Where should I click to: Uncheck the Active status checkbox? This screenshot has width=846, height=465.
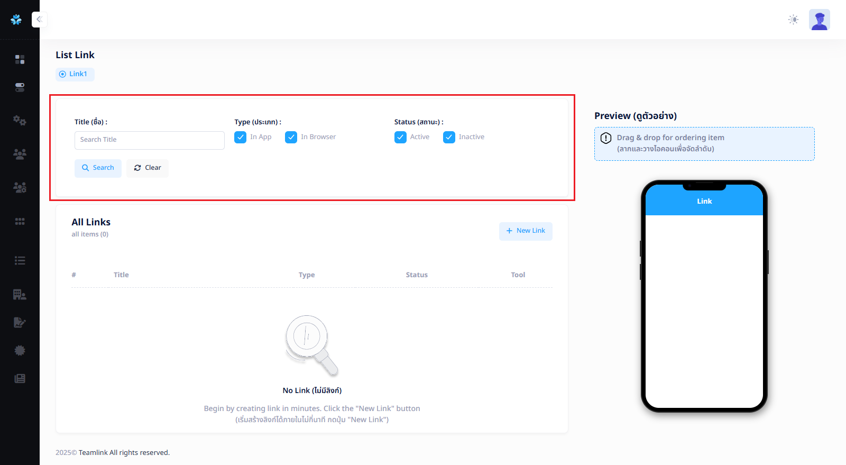(401, 138)
